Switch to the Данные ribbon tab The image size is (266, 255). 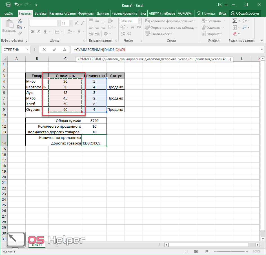click(103, 13)
